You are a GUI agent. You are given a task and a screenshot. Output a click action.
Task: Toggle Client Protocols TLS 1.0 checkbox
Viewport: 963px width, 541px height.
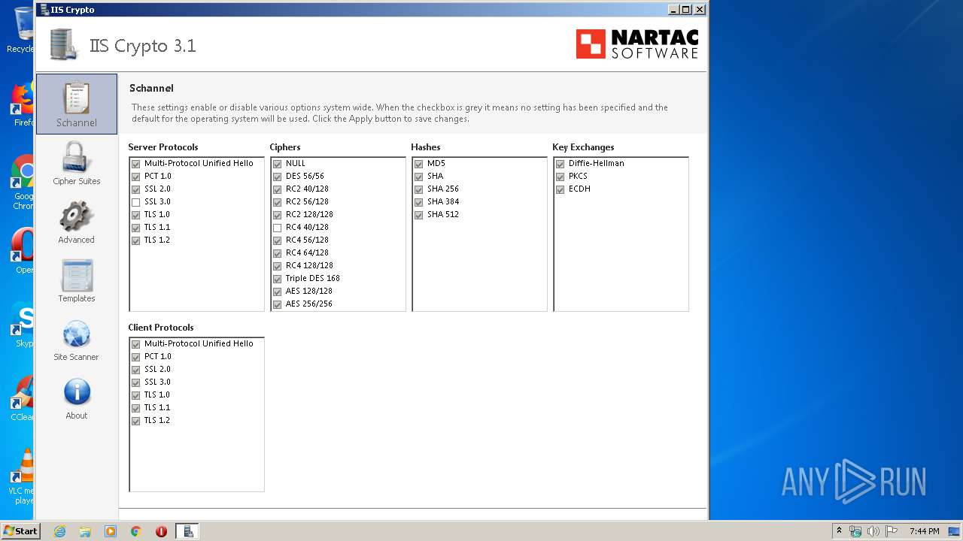coord(136,395)
